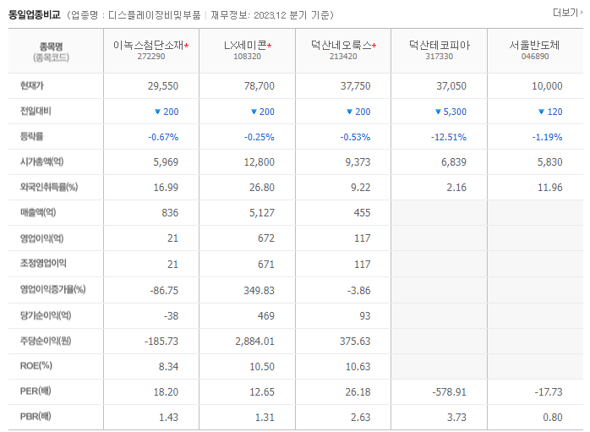This screenshot has width=590, height=432.
Task: Open the 이녹스첨단소재 stock link
Action: (x=148, y=45)
